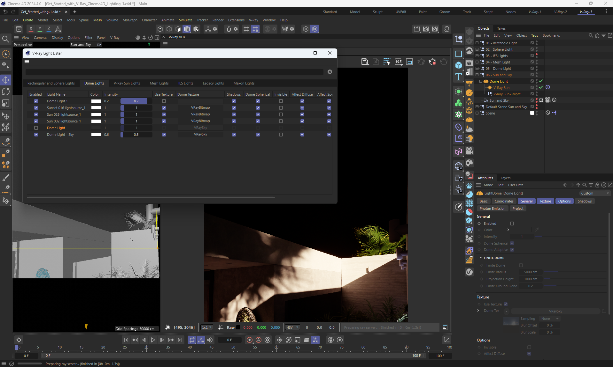Click the Light Lister hamburger menu icon
This screenshot has height=367, width=613.
point(27,62)
